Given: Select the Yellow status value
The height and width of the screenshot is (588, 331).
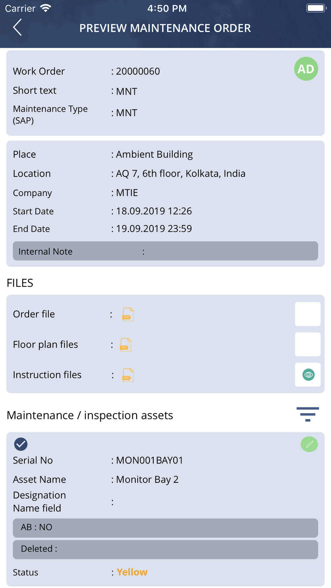Looking at the screenshot, I should point(132,572).
